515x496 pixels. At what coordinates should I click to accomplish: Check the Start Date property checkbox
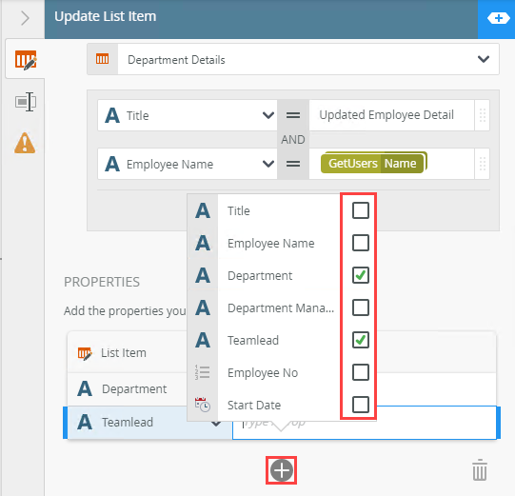(x=360, y=405)
